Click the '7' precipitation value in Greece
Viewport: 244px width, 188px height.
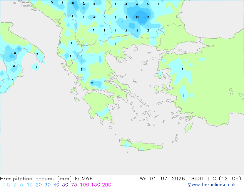coord(92,83)
